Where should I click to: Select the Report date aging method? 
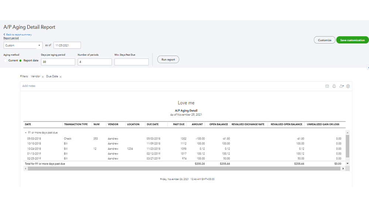click(21, 60)
